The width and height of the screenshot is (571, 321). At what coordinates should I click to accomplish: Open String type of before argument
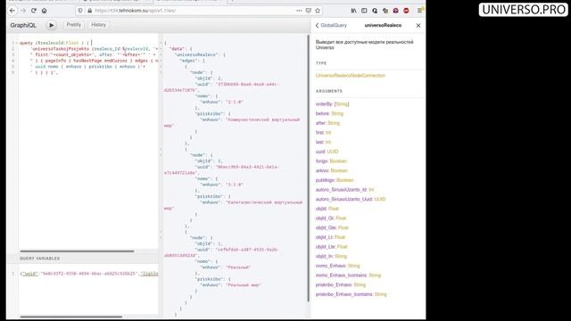coord(337,113)
